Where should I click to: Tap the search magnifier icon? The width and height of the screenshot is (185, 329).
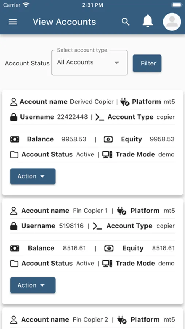pos(125,22)
